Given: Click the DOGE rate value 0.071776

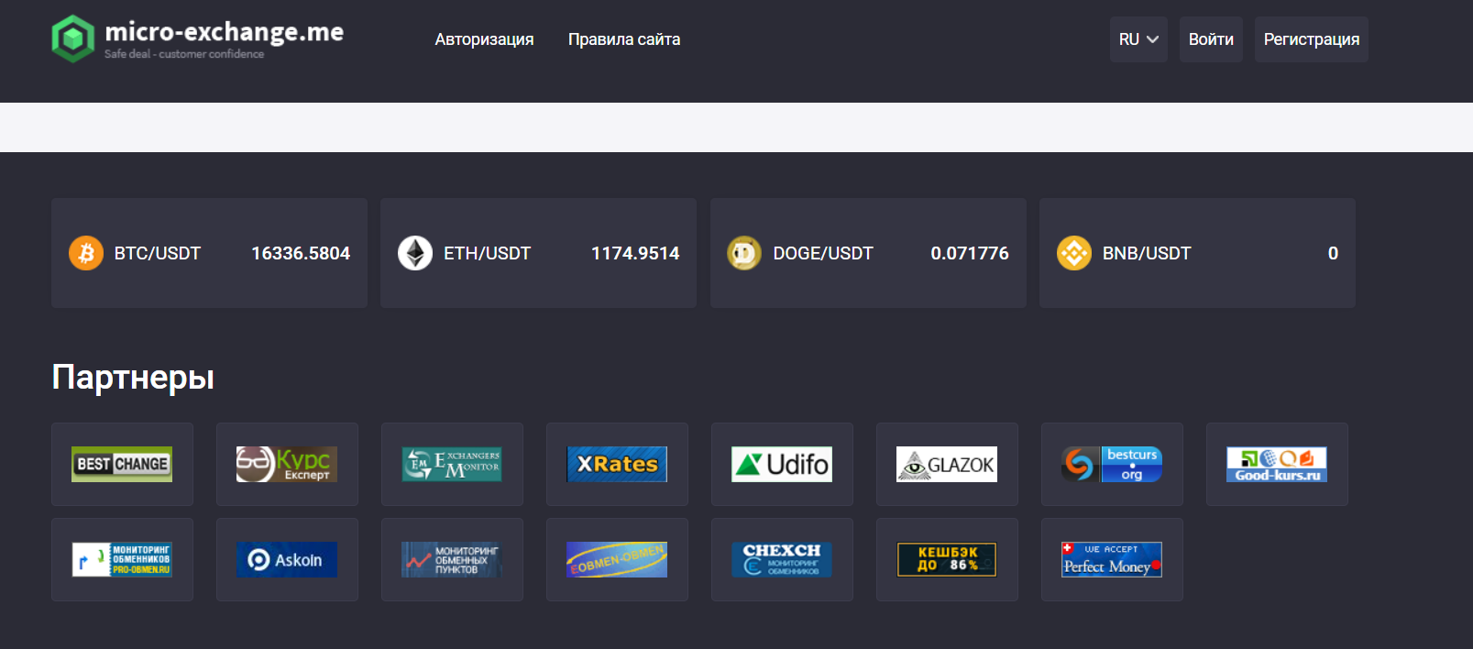Looking at the screenshot, I should point(970,253).
